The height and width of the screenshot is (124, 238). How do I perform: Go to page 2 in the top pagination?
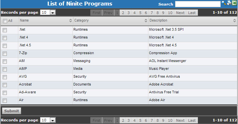coord(123,13)
